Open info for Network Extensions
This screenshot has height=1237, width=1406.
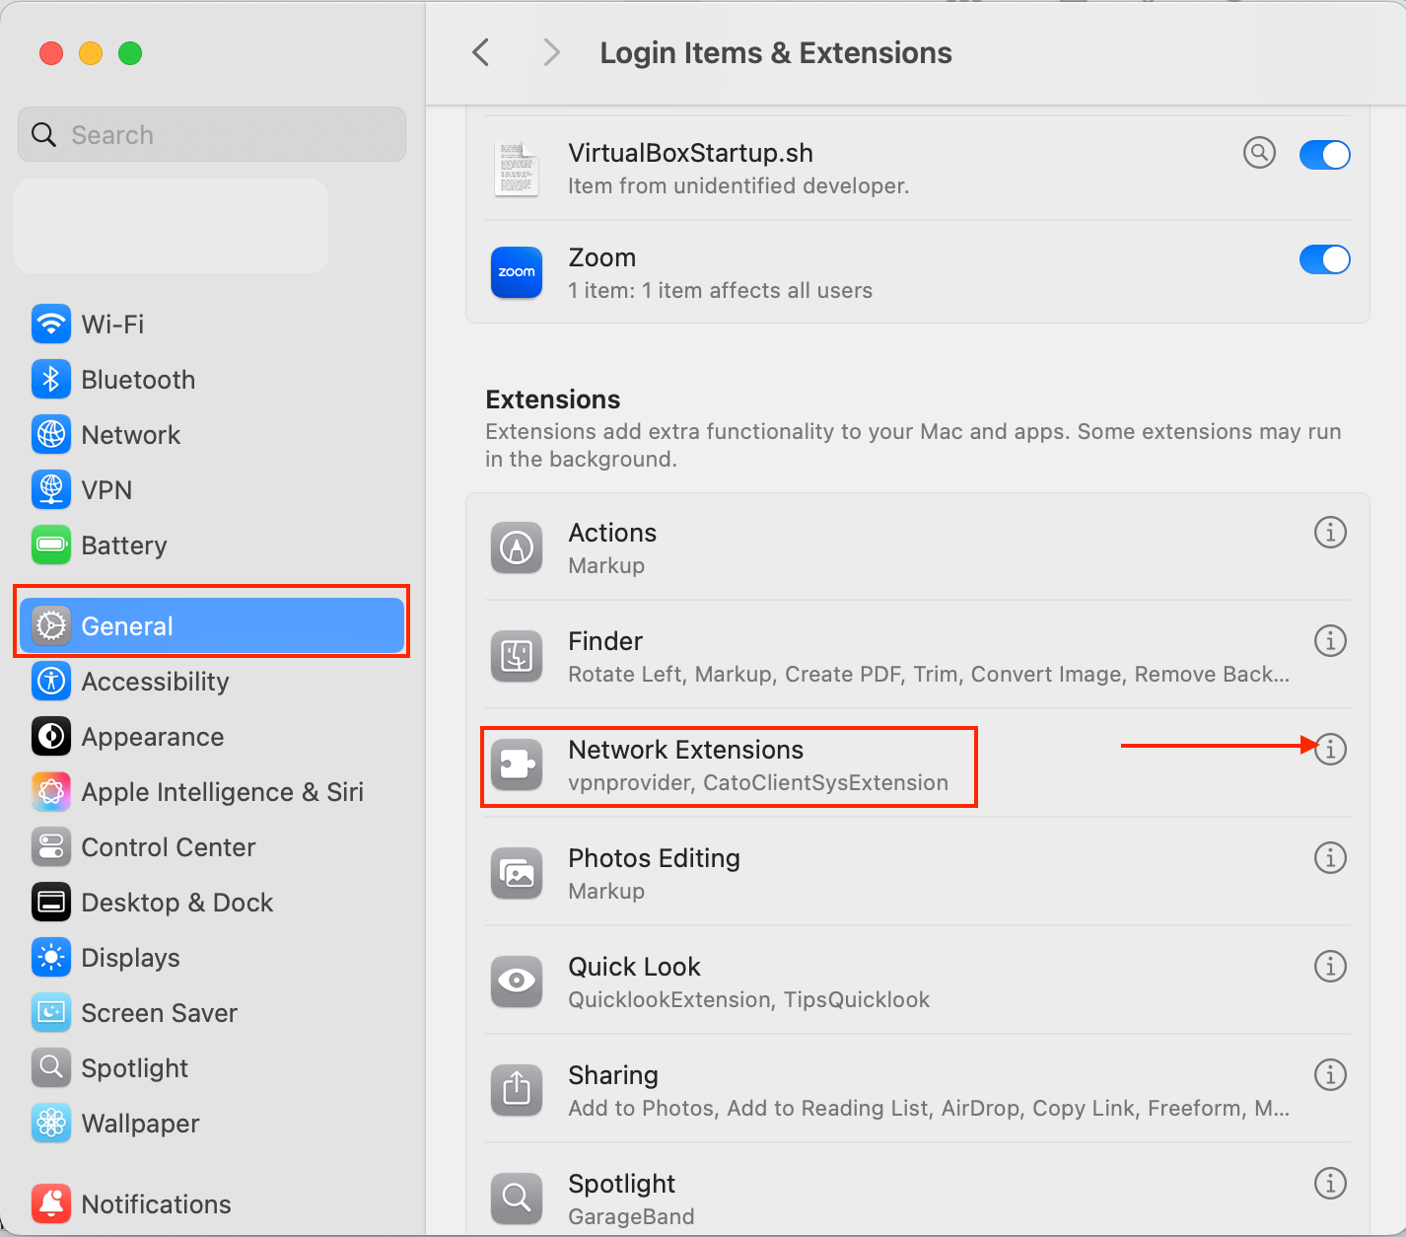click(1330, 750)
